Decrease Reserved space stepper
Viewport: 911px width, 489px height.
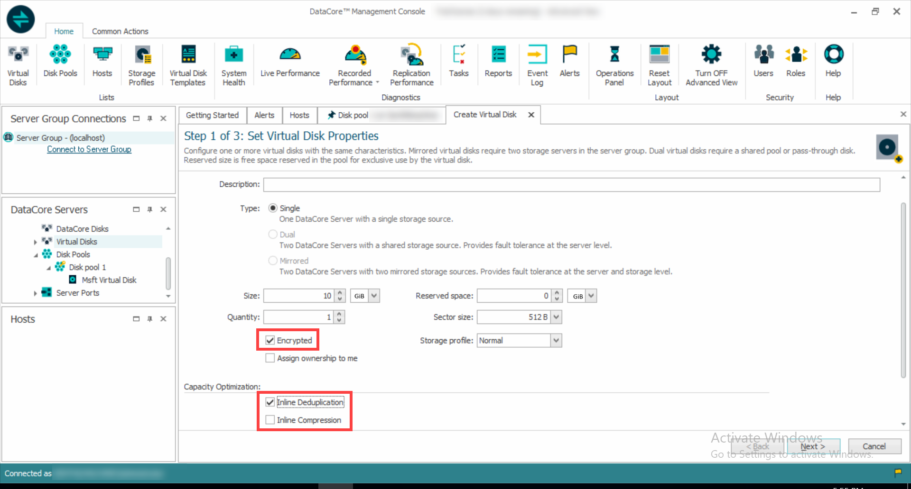point(558,299)
